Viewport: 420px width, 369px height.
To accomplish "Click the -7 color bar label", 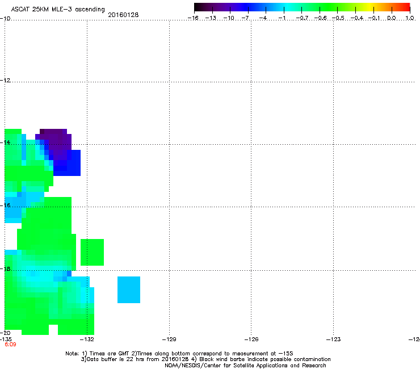I will (x=245, y=18).
